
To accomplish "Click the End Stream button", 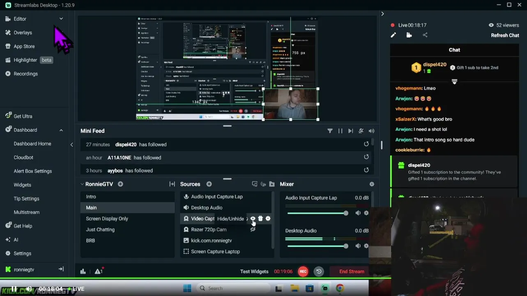I will [x=352, y=271].
